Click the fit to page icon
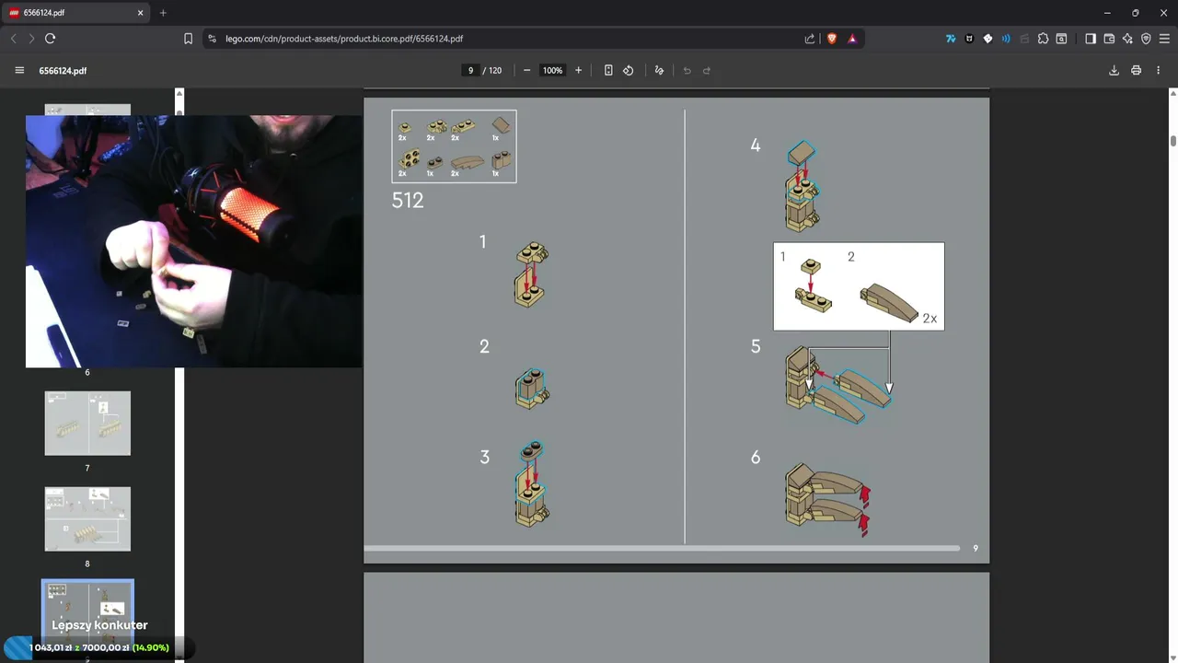 608,71
